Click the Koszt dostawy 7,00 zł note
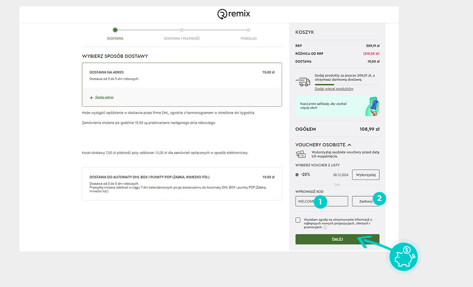 coord(165,153)
